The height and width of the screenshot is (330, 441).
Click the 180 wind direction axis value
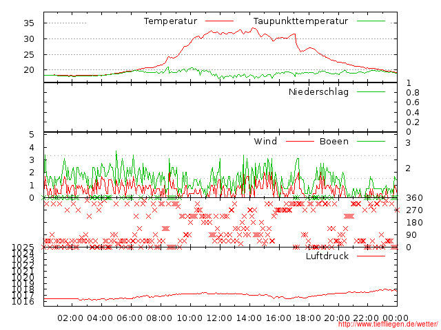[414, 223]
